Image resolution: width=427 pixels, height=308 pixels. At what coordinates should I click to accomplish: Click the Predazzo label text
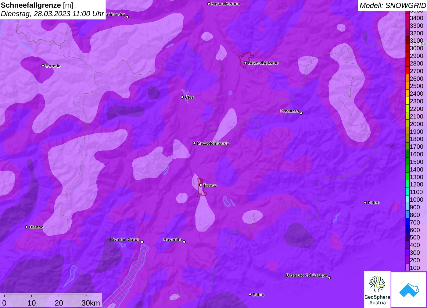coord(290,111)
